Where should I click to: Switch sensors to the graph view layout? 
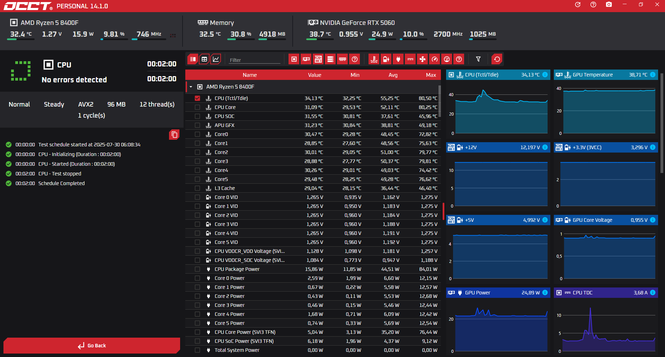pyautogui.click(x=216, y=59)
